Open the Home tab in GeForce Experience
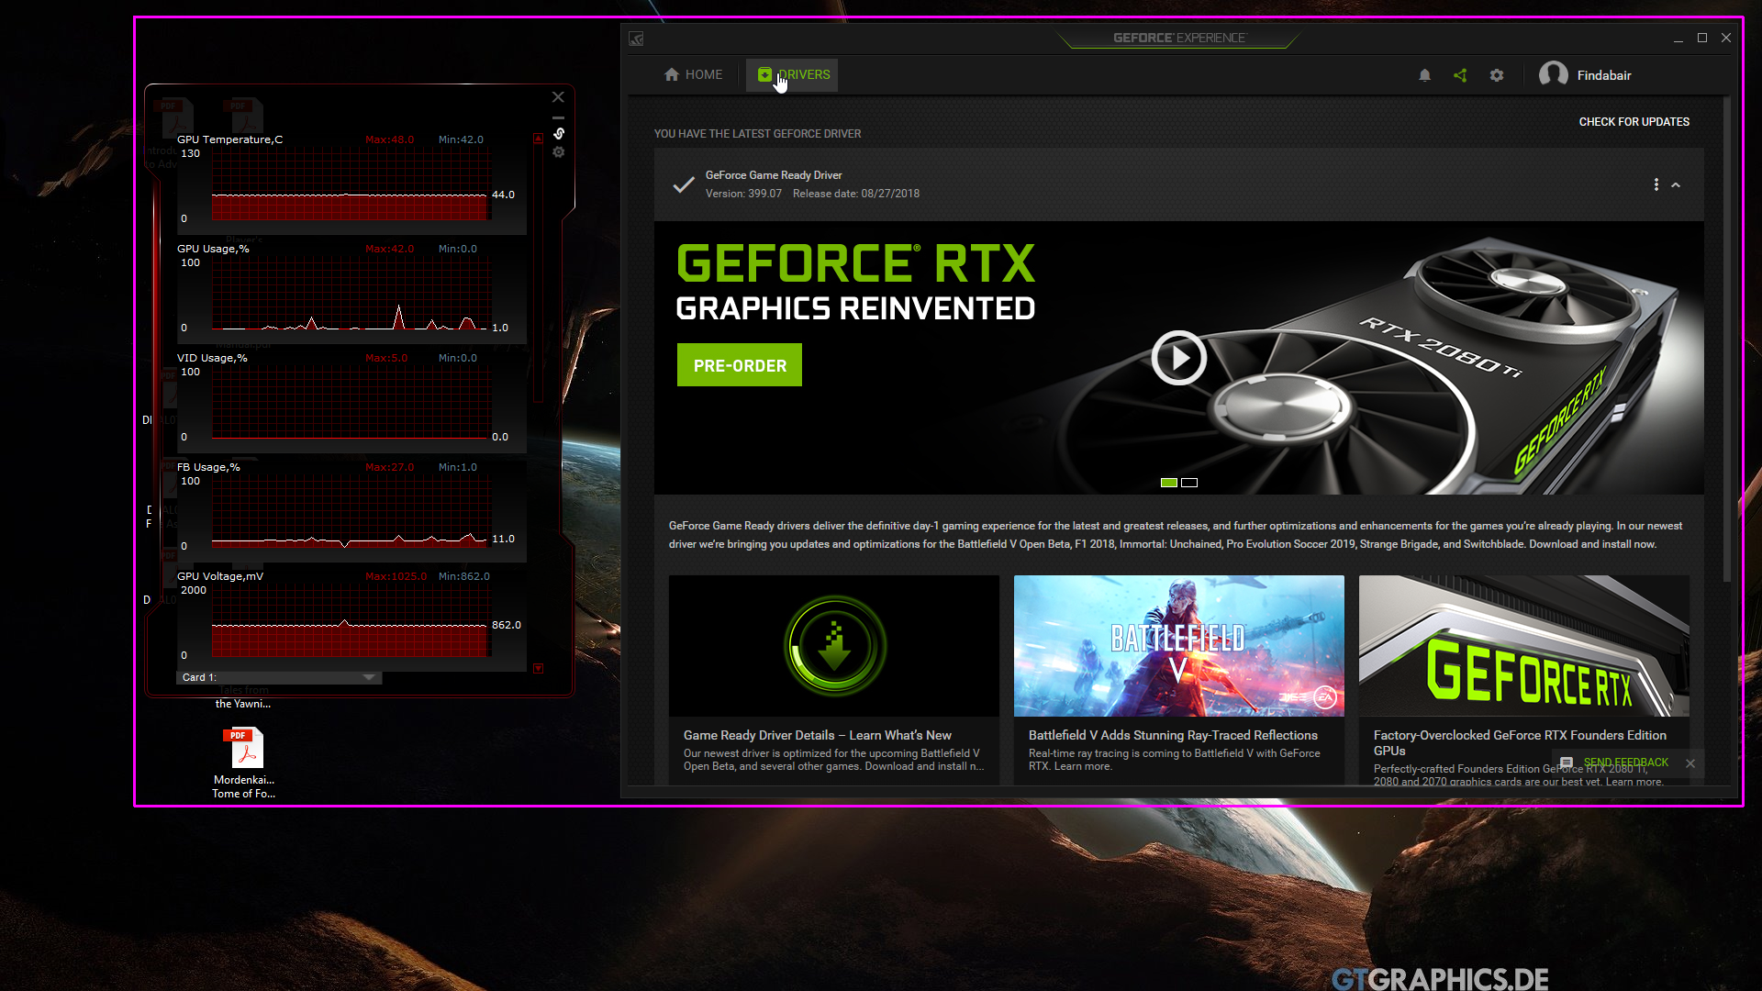This screenshot has width=1762, height=991. 693,74
